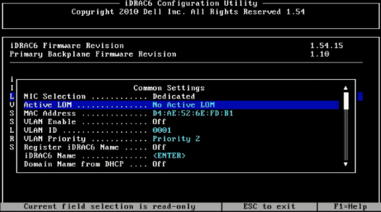
Task: Select the VLAN Enable setting label
Action: coord(50,122)
